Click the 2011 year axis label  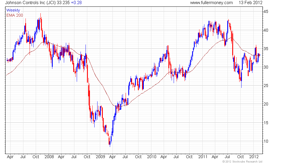click(203, 157)
